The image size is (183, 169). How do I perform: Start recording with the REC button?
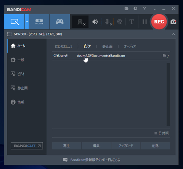(x=159, y=22)
